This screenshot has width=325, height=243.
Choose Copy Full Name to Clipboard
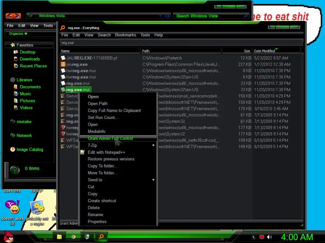pyautogui.click(x=114, y=111)
